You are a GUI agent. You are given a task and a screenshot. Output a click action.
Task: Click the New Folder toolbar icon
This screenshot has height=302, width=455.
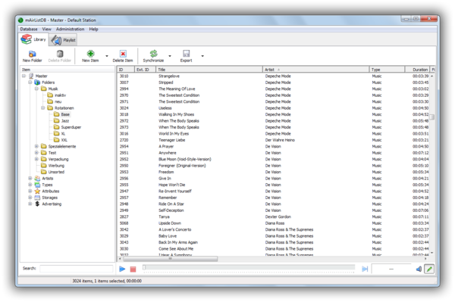tap(32, 54)
